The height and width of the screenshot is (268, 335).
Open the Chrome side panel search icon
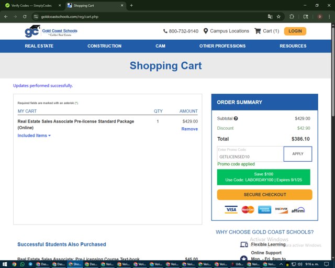click(306, 17)
